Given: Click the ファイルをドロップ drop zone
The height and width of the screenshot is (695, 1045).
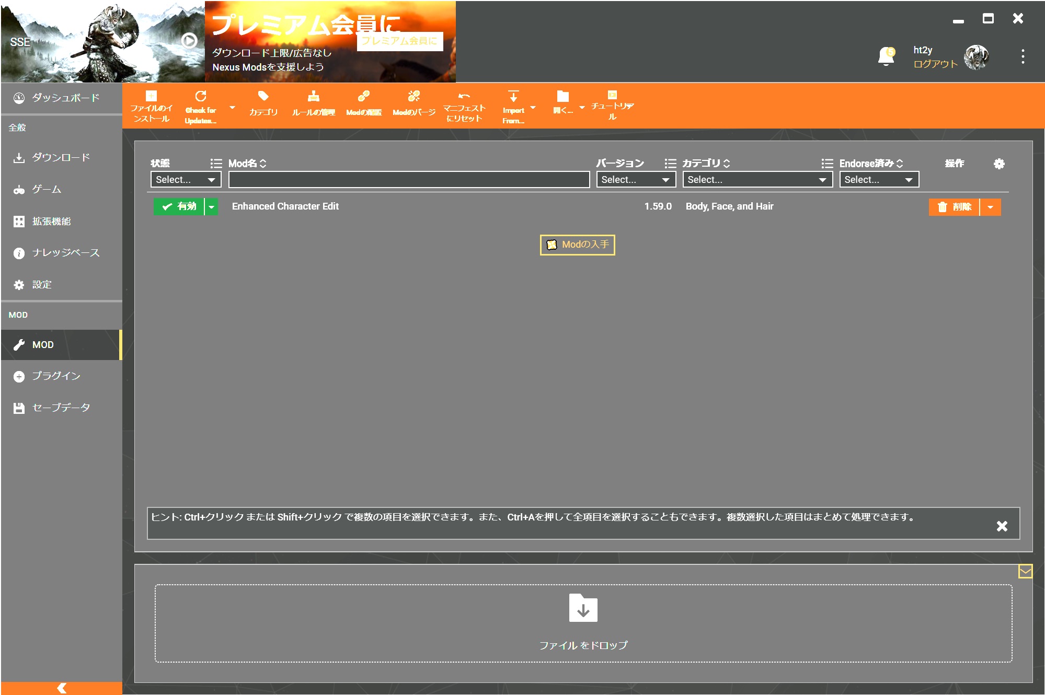Looking at the screenshot, I should click(583, 623).
